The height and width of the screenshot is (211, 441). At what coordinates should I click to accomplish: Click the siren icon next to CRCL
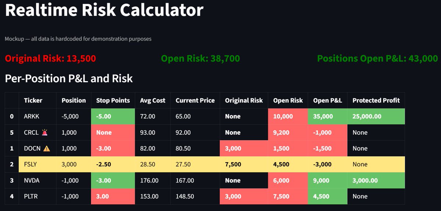point(44,132)
